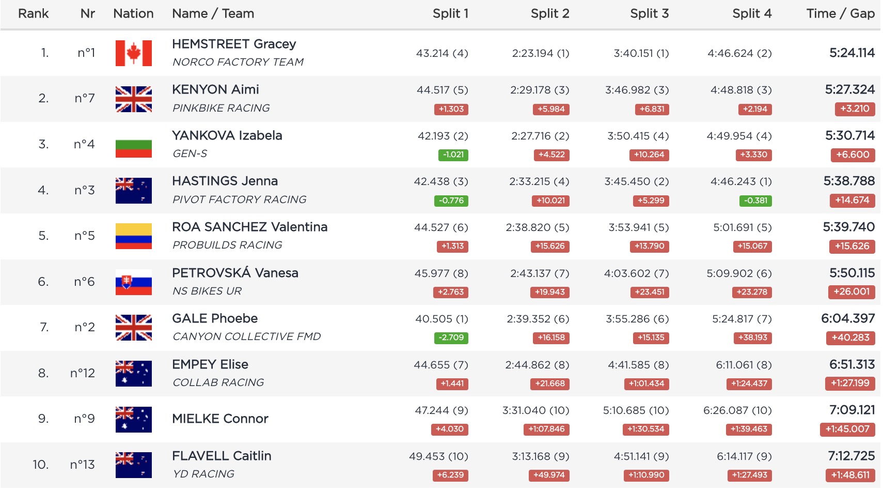
Task: Select the CANYON COLLECTIVE FMD team
Action: 246,336
